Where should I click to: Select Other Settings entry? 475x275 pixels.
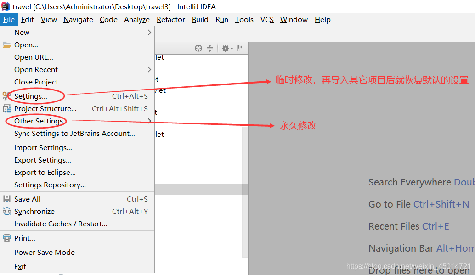(78, 121)
